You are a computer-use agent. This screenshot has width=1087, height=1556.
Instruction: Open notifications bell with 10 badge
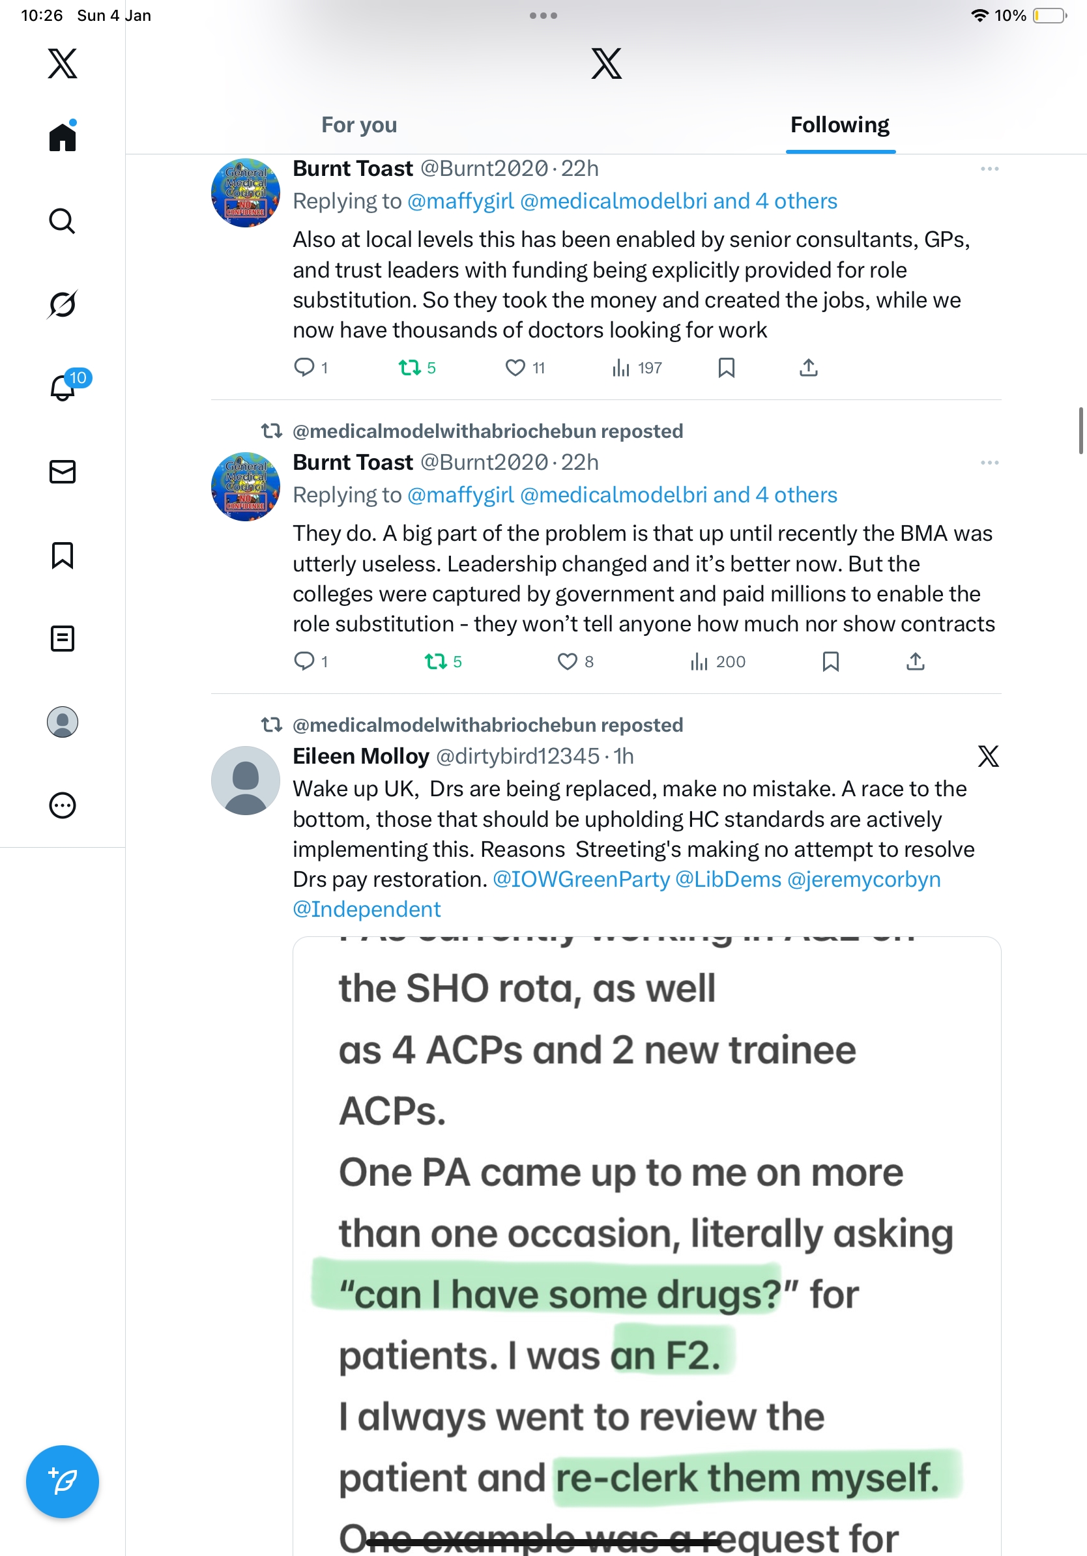tap(63, 388)
